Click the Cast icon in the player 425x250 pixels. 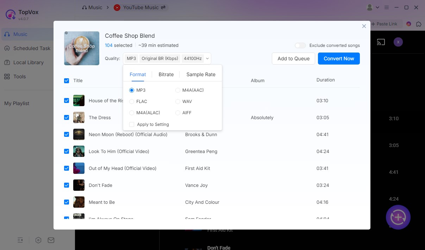(381, 42)
